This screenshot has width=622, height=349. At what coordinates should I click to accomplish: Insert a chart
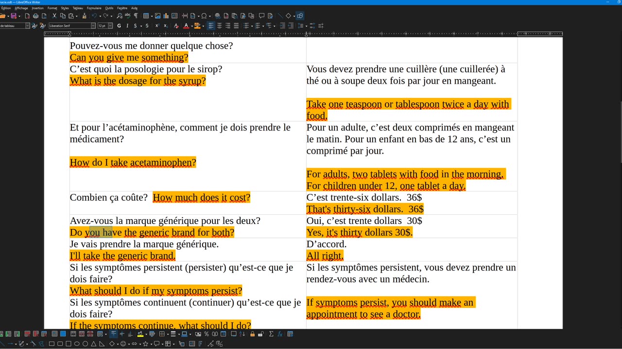[x=166, y=16]
